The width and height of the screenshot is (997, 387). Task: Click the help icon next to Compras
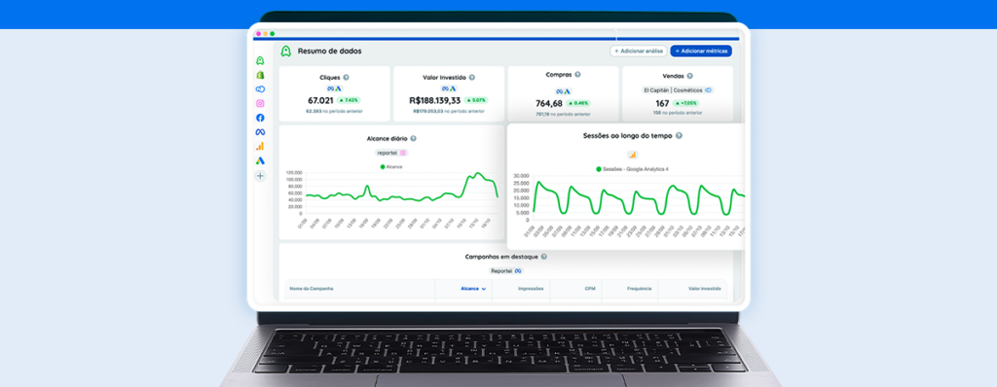[x=577, y=74]
